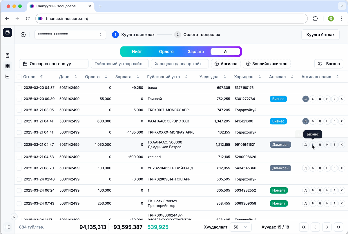This screenshot has height=234, width=348.
Task: Click the Хуулга батлах button
Action: [320, 35]
